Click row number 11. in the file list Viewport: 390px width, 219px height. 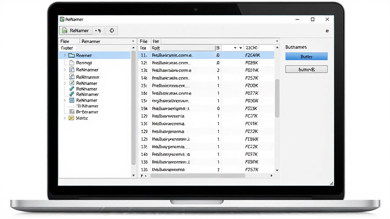(144, 55)
